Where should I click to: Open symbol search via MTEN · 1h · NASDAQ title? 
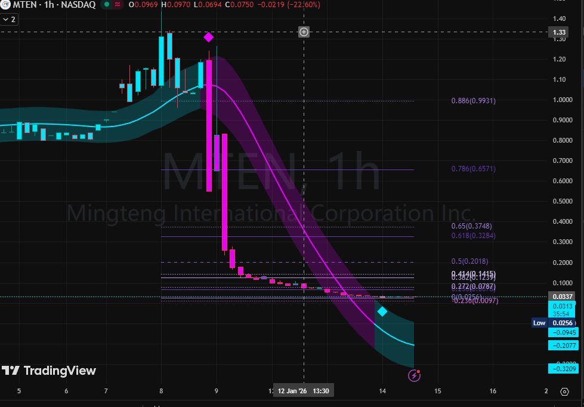pos(54,5)
